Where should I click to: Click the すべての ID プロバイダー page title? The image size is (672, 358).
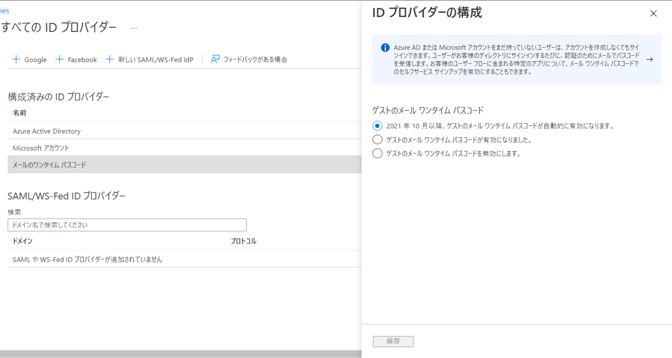pos(59,27)
